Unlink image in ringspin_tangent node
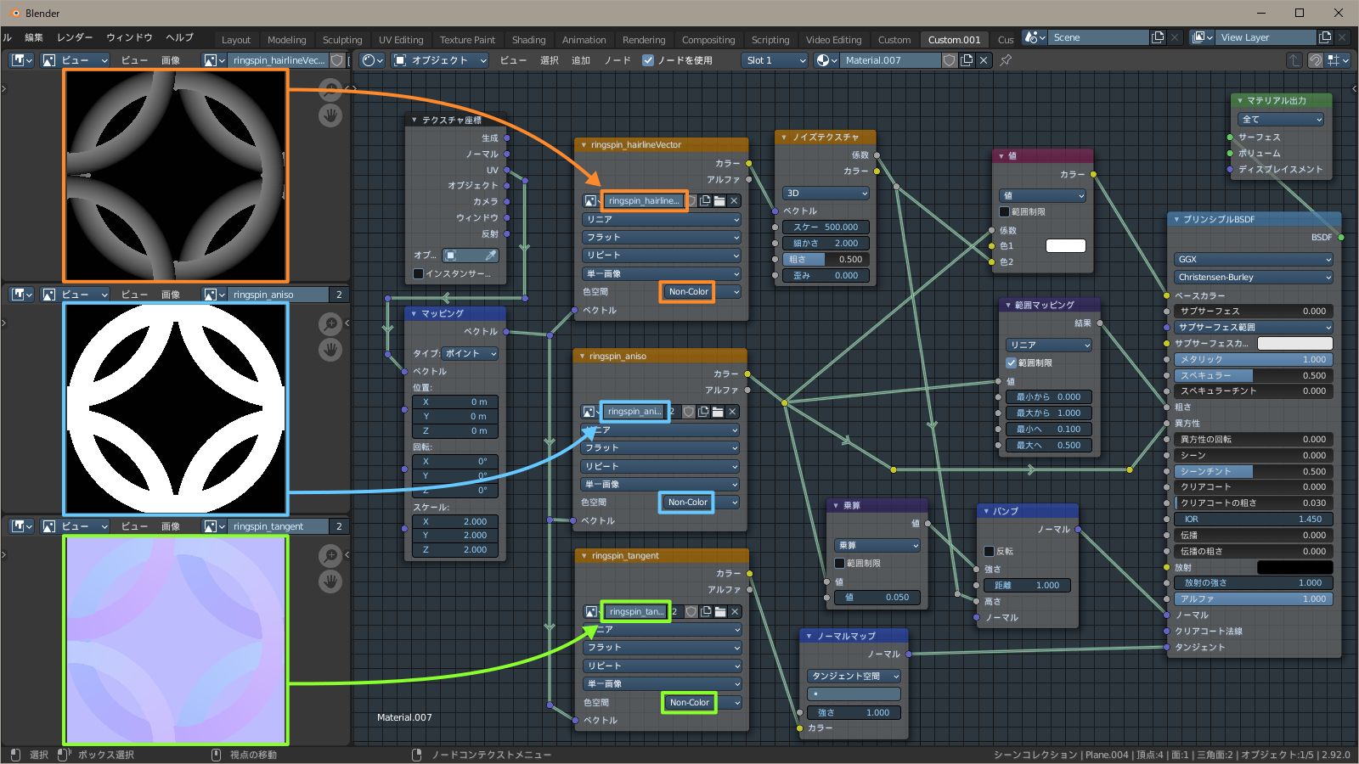 [x=736, y=611]
